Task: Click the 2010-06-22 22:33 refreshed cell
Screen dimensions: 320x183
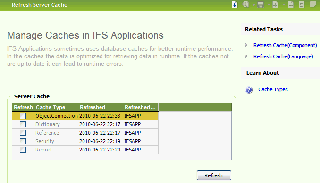Action: 101,116
